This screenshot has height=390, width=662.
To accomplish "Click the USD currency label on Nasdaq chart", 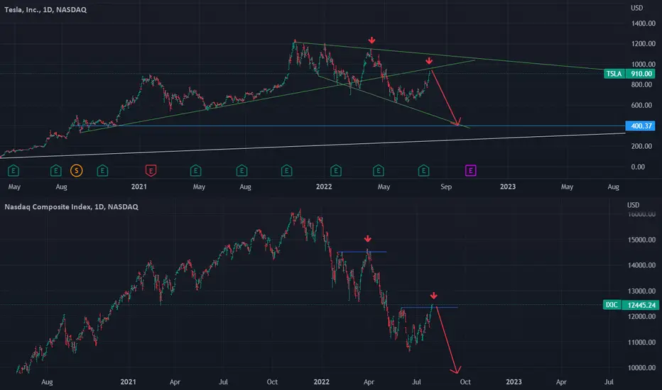I will (x=634, y=205).
